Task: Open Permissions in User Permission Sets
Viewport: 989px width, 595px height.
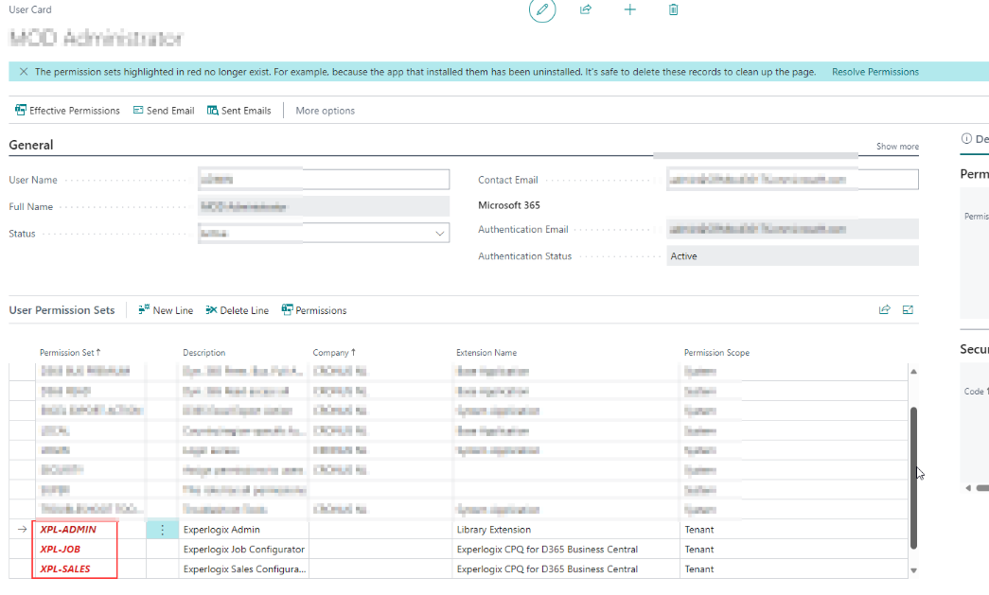Action: pyautogui.click(x=314, y=310)
